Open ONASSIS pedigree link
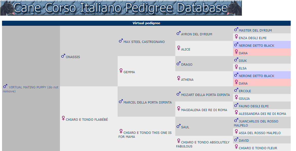296x151 pixels. pyautogui.click(x=73, y=57)
